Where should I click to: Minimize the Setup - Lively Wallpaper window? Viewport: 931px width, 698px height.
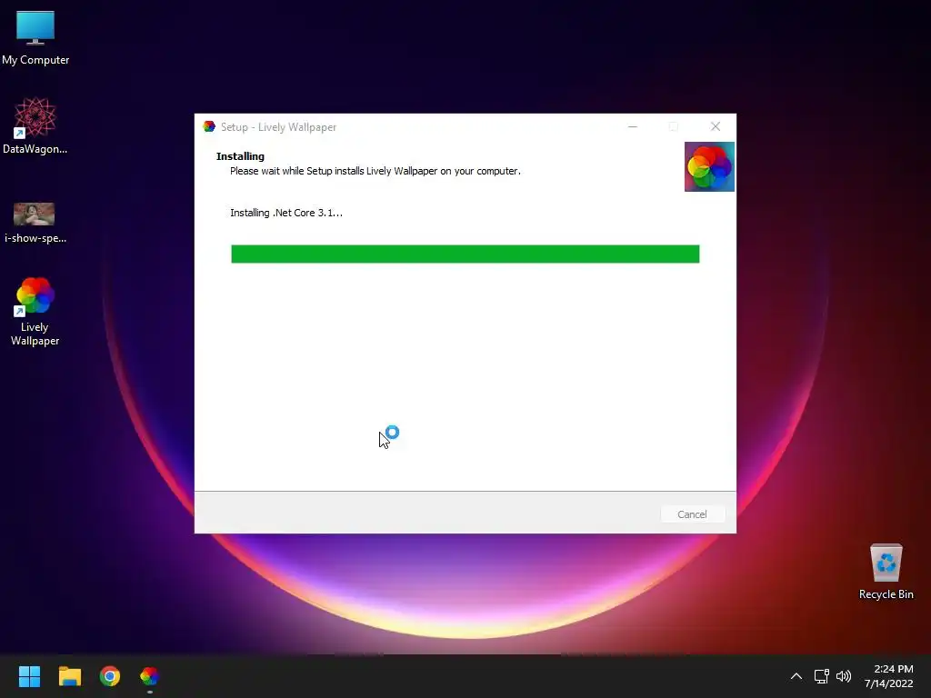click(633, 126)
